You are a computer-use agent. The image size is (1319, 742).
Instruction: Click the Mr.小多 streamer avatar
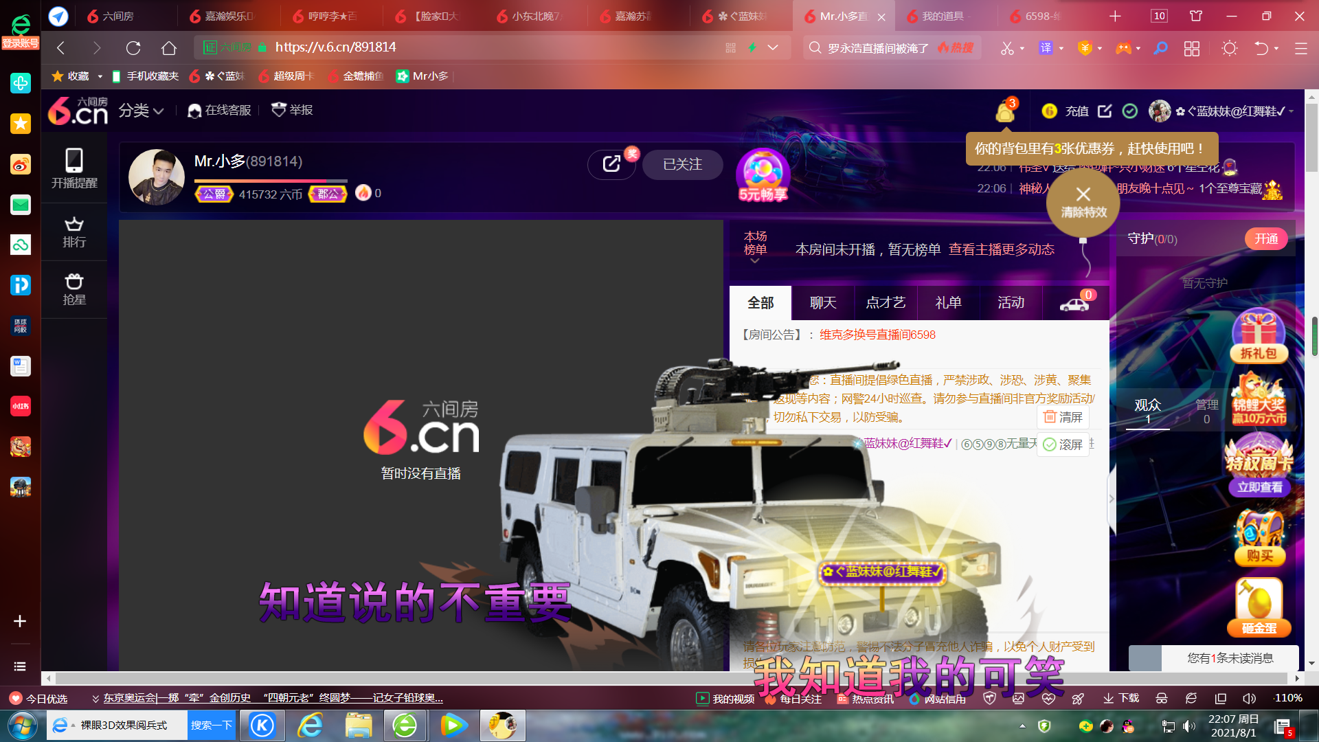point(157,177)
